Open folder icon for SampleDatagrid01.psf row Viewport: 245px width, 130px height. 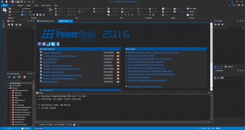(x=118, y=53)
